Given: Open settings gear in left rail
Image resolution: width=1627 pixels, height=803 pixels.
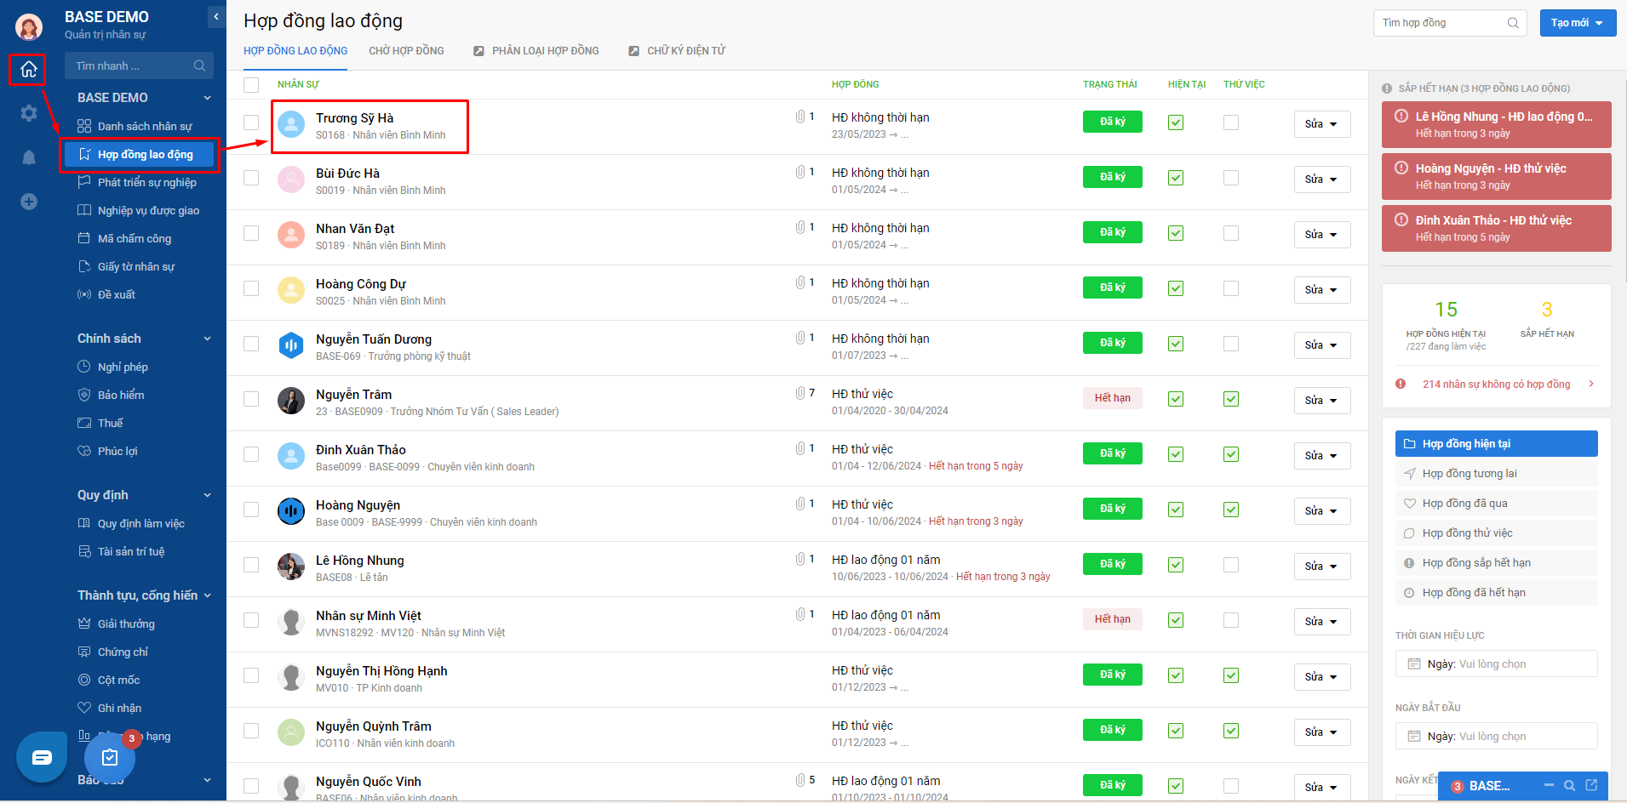Looking at the screenshot, I should pos(29,113).
